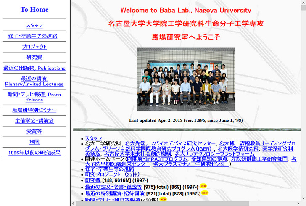Open 内閣府・ImPACTプログラム link
The width and height of the screenshot is (306, 206).
tap(156, 159)
